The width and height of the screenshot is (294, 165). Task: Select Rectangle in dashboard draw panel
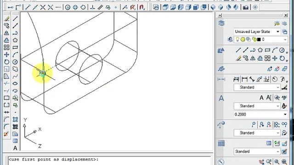[267, 50]
